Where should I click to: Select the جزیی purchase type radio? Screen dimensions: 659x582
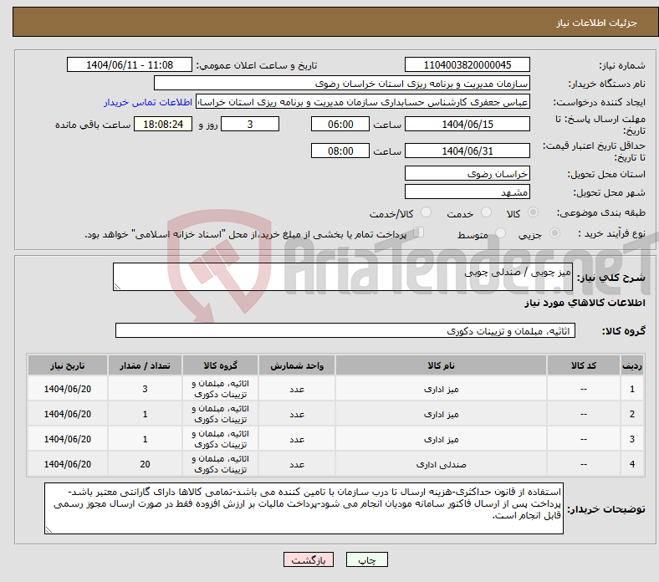tap(554, 232)
